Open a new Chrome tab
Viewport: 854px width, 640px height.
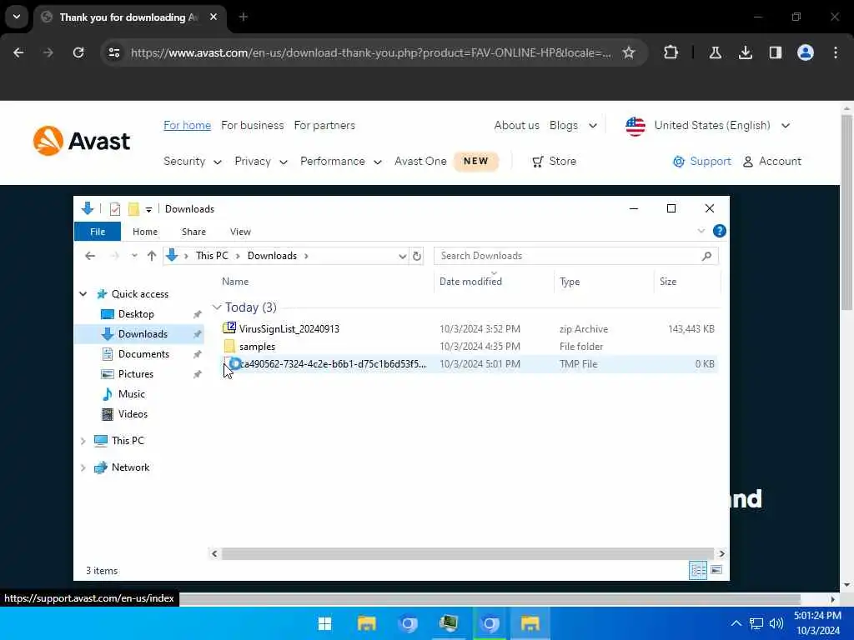coord(244,17)
